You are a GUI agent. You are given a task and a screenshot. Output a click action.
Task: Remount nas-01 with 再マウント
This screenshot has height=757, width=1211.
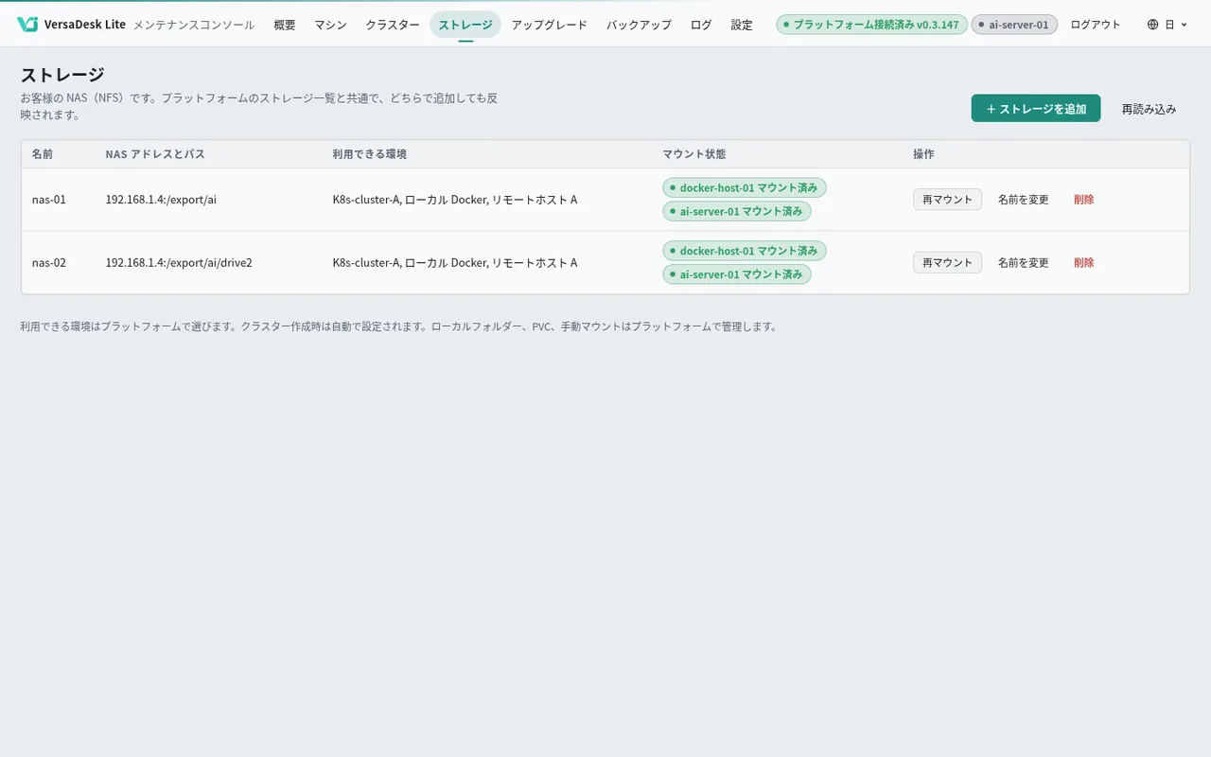click(947, 200)
